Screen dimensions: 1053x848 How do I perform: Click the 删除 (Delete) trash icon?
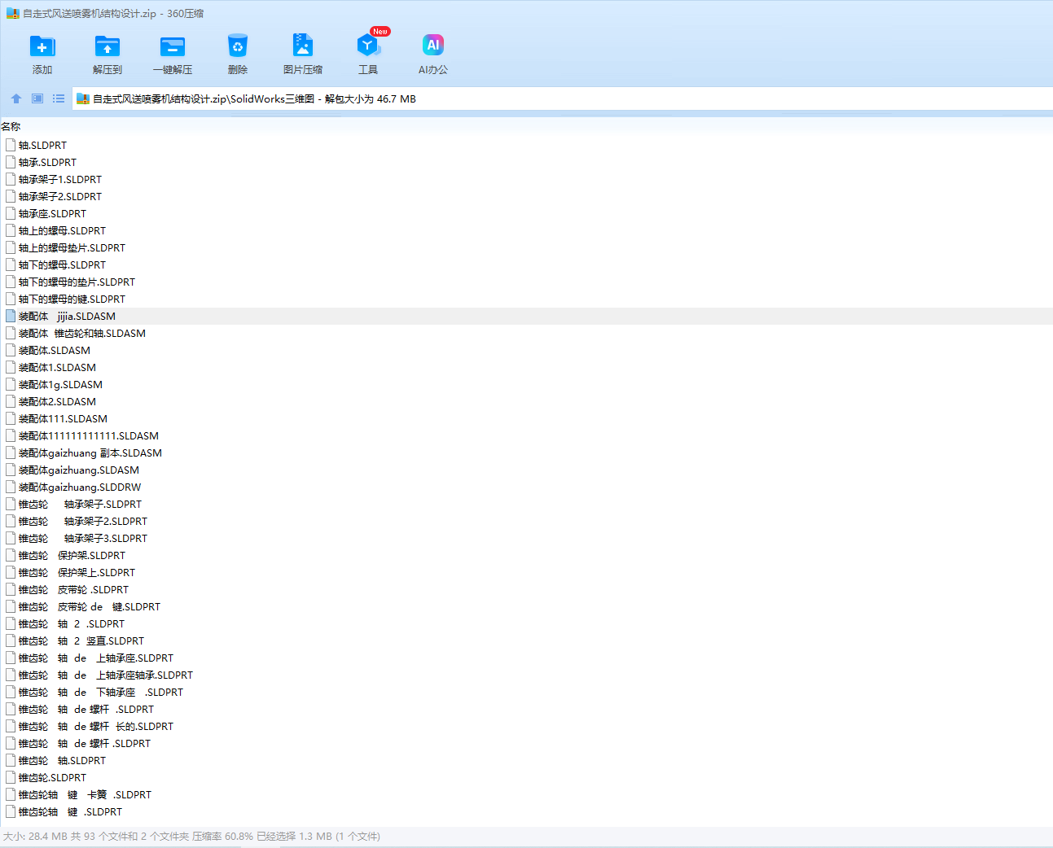[238, 46]
